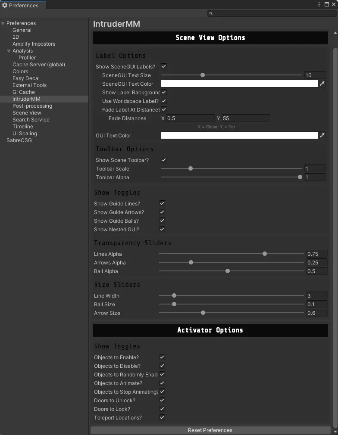
Task: Click the Arrow Size slider handle
Action: 203,313
